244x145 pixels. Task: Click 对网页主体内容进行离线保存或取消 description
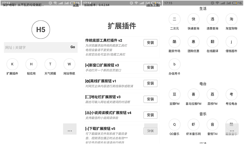click(109, 86)
